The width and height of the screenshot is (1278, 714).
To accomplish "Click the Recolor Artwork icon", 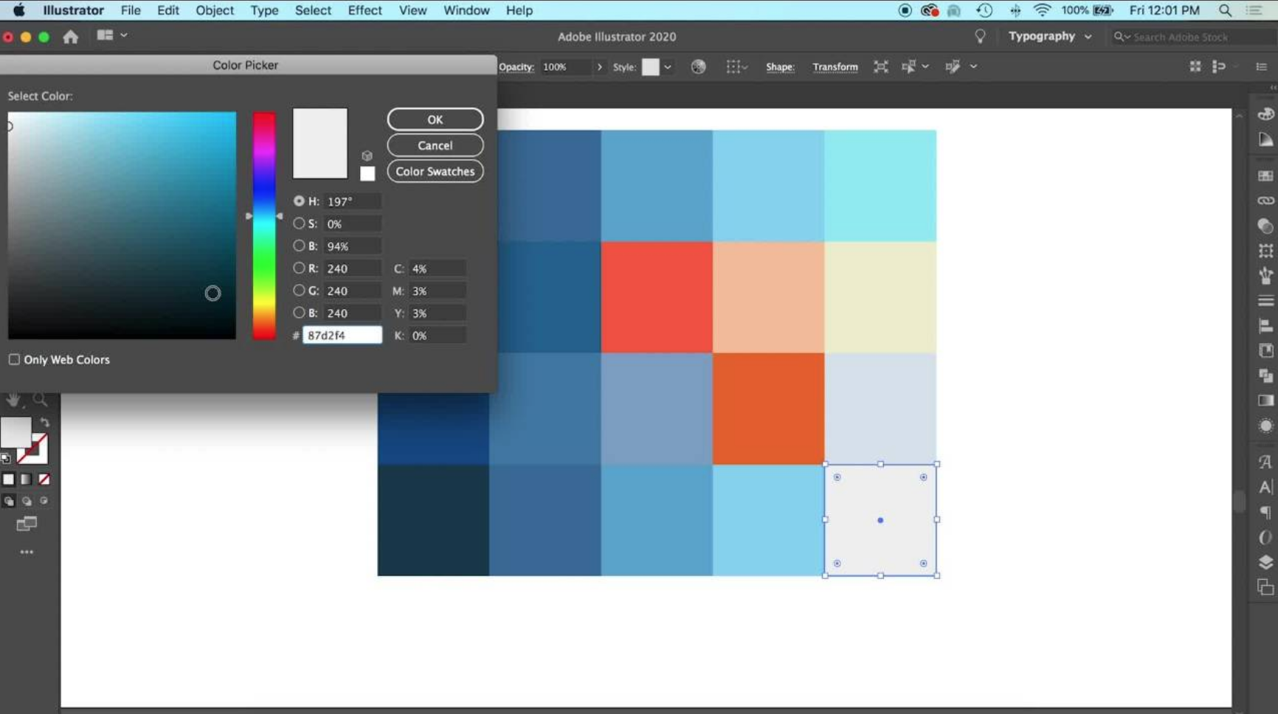I will click(698, 66).
